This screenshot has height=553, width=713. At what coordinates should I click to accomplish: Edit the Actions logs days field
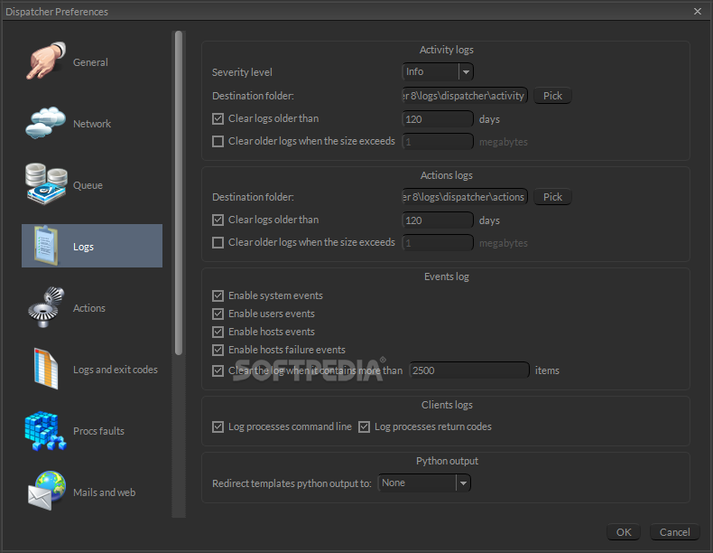click(438, 220)
